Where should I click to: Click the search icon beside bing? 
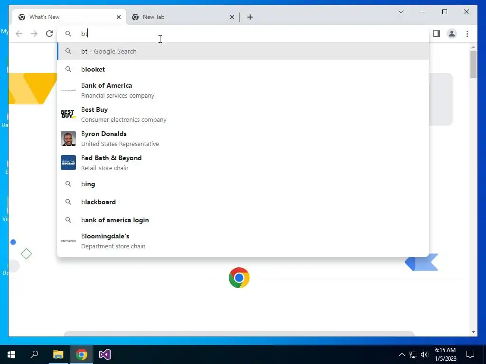click(x=68, y=184)
